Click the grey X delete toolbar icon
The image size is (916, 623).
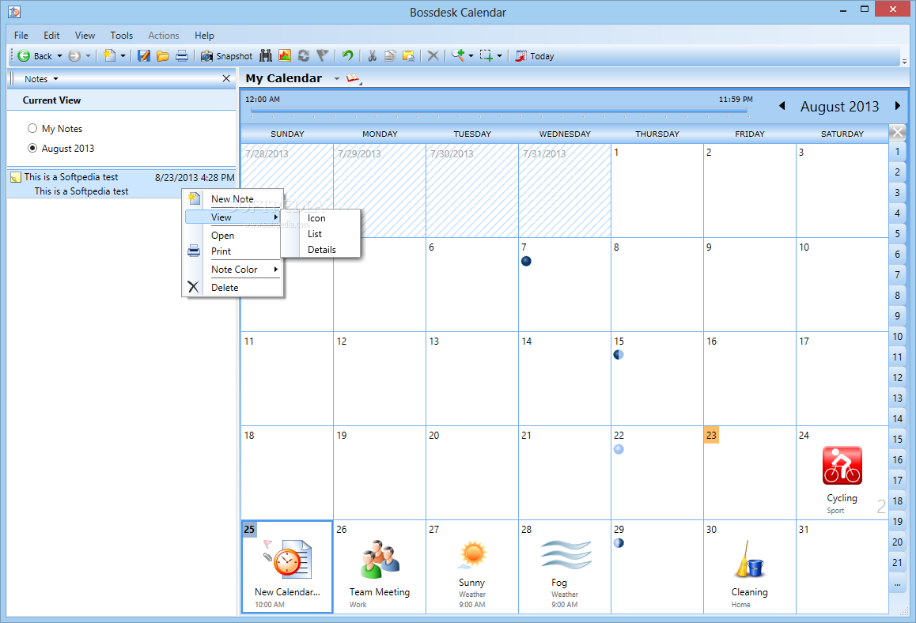pos(433,56)
